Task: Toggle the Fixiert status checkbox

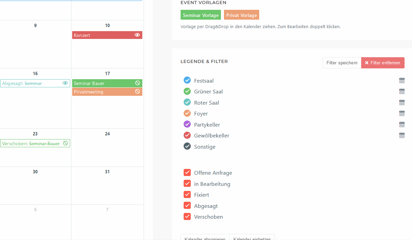Action: click(187, 195)
